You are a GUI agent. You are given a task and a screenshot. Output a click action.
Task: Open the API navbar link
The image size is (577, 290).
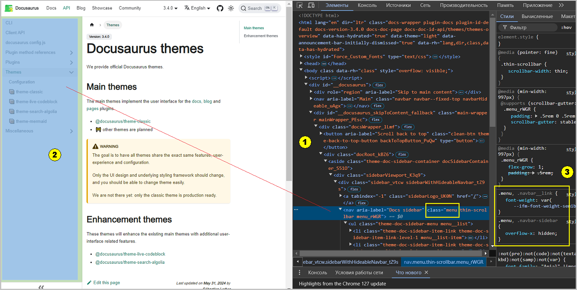click(x=67, y=8)
